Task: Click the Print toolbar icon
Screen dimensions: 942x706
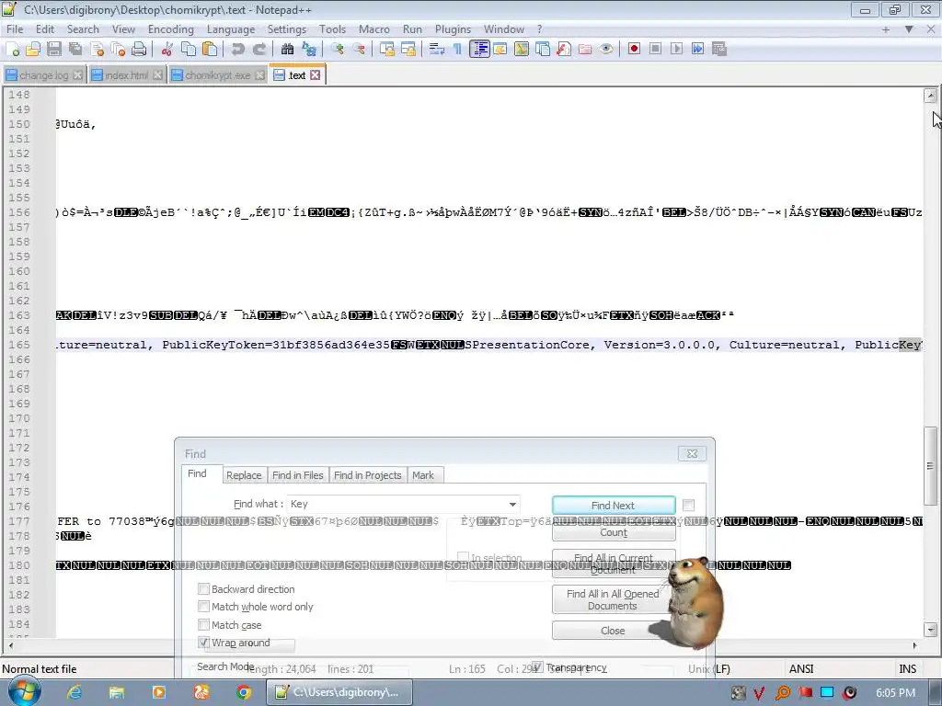Action: pyautogui.click(x=139, y=50)
